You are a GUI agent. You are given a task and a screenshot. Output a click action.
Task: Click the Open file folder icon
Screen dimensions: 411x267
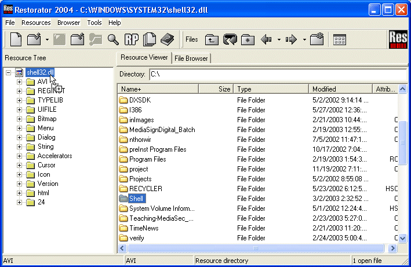coord(34,39)
